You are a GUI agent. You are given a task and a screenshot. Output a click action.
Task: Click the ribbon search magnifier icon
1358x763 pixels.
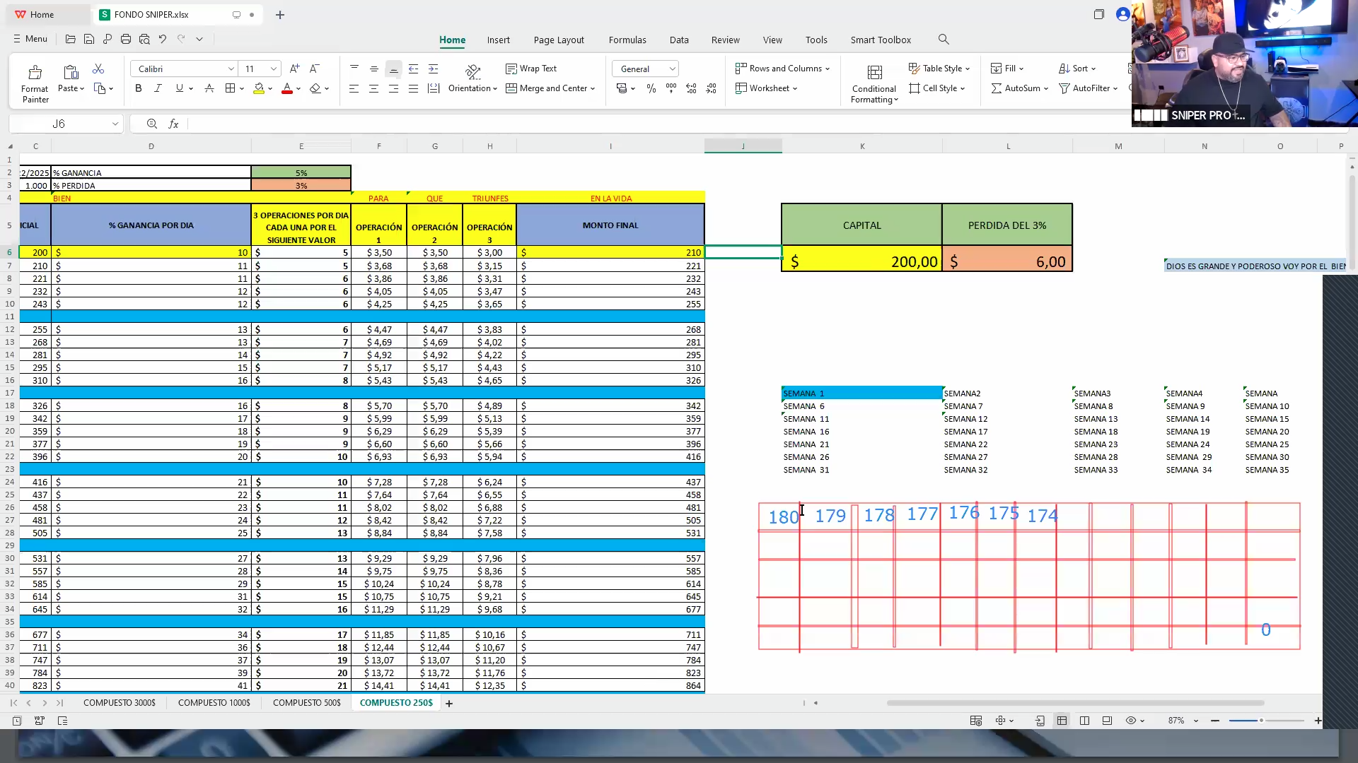tap(944, 40)
